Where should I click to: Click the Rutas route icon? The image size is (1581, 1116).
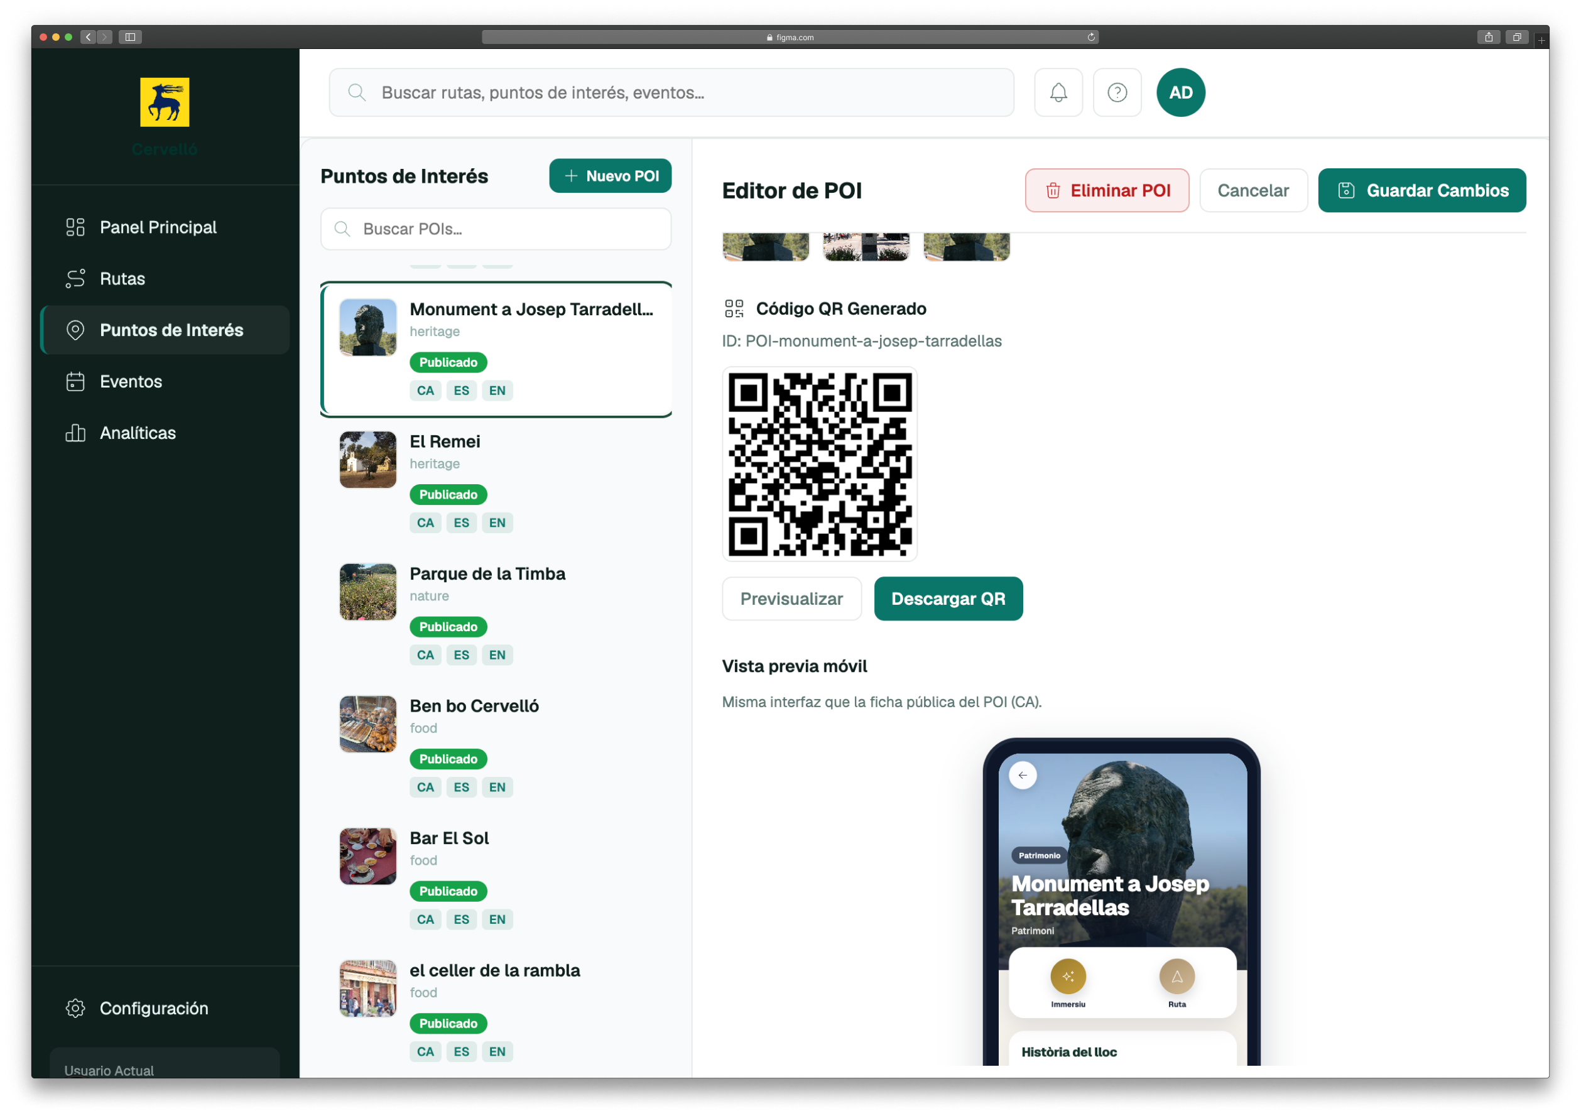point(75,279)
